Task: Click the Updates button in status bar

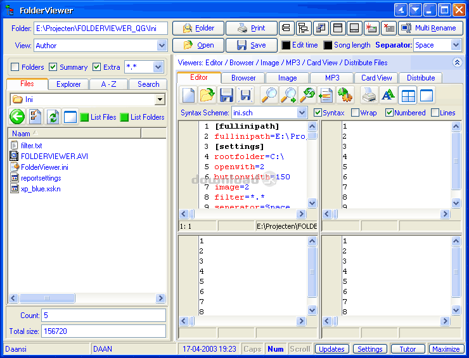Action: [x=331, y=349]
